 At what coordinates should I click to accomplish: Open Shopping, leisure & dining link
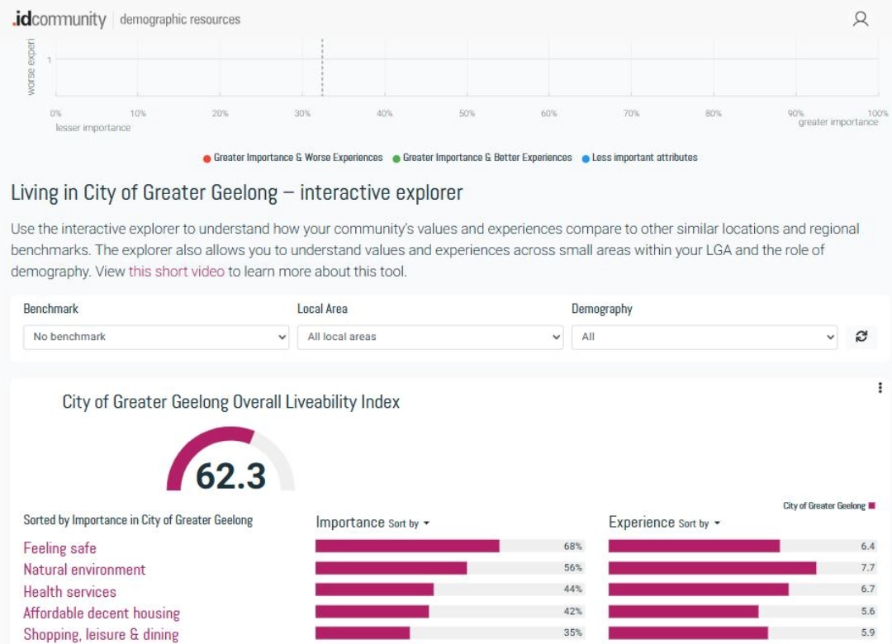click(101, 634)
